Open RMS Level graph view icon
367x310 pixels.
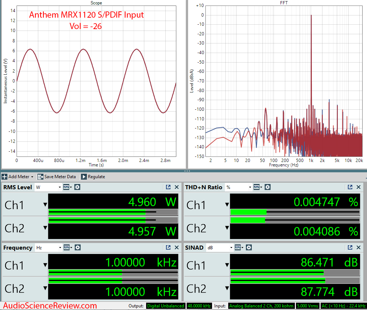(67, 187)
